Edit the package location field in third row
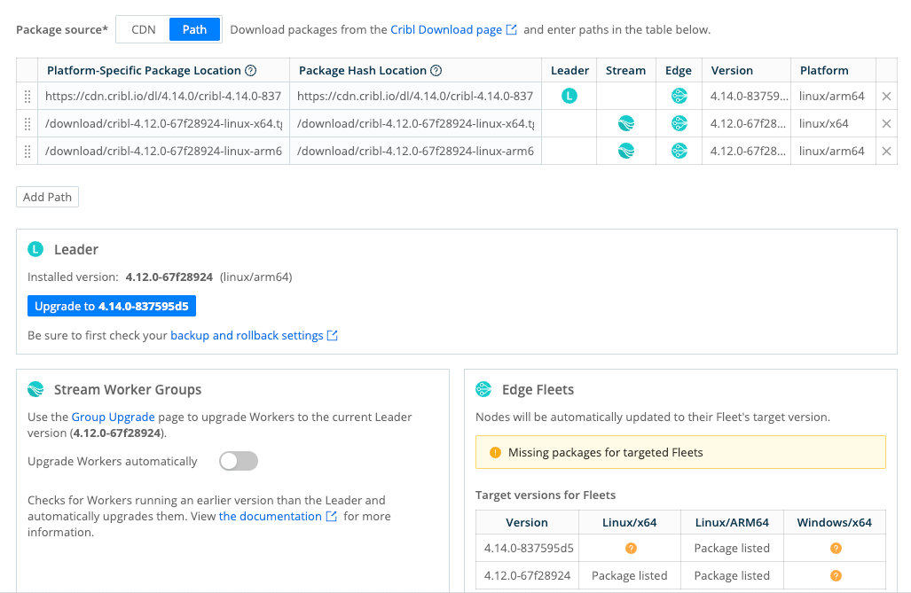This screenshot has height=593, width=911. click(164, 152)
